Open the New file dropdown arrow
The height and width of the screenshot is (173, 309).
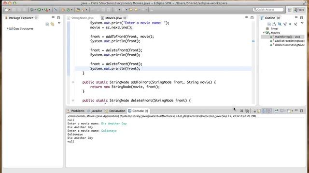pyautogui.click(x=10, y=10)
